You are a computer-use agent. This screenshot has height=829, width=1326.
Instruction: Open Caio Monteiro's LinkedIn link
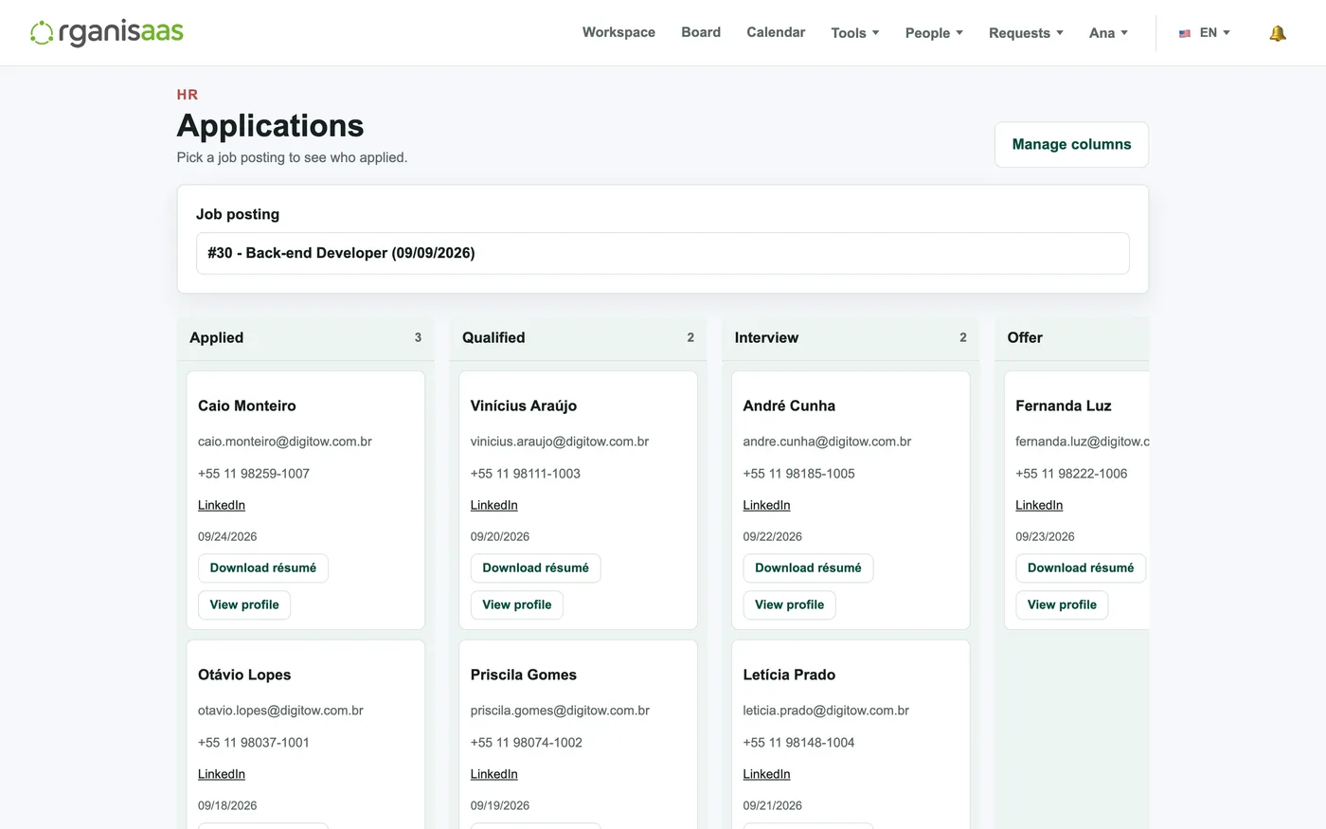click(222, 505)
